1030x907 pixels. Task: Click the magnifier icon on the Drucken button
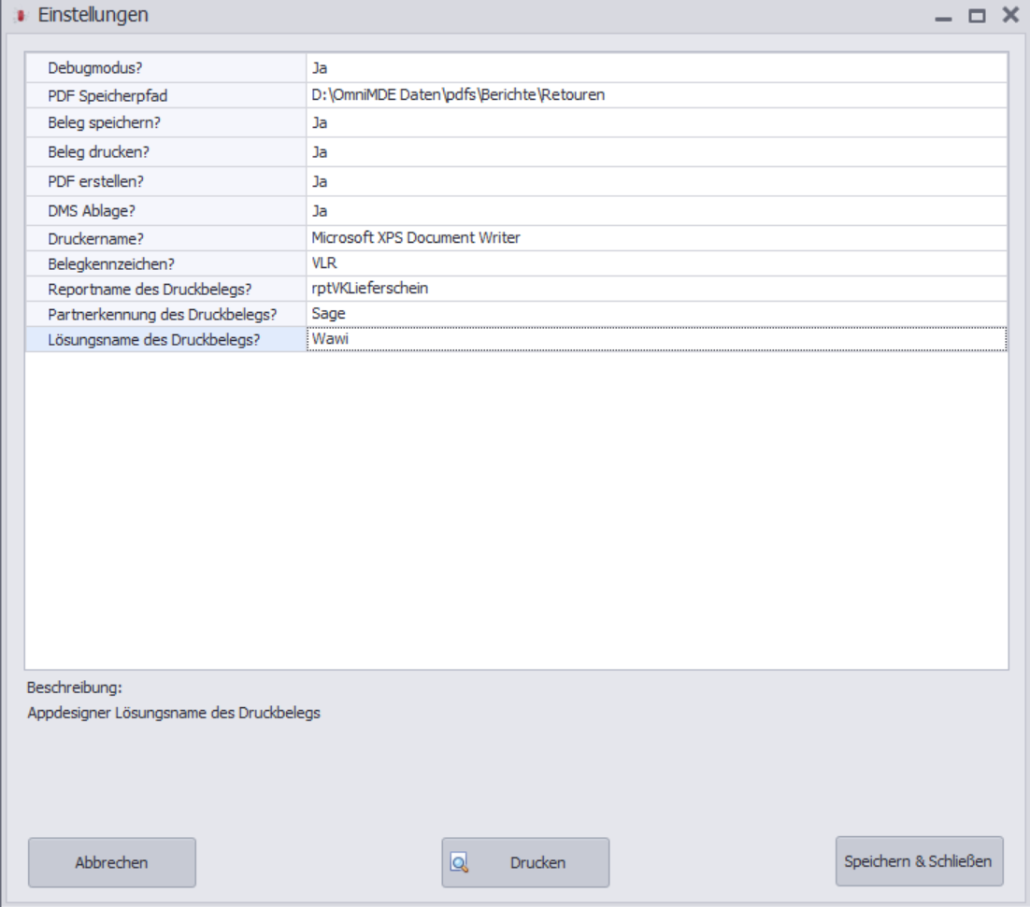point(459,862)
